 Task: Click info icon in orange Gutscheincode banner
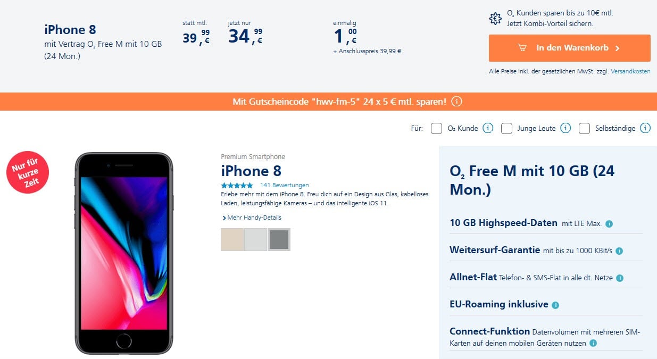456,102
